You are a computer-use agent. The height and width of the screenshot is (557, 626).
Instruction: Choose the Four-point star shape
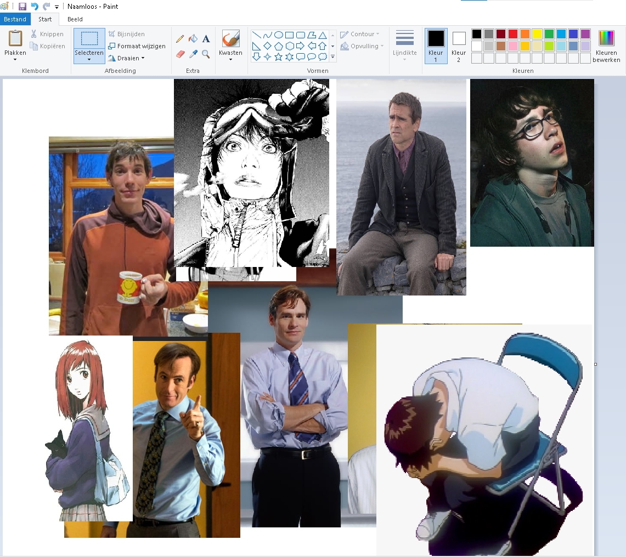(268, 56)
